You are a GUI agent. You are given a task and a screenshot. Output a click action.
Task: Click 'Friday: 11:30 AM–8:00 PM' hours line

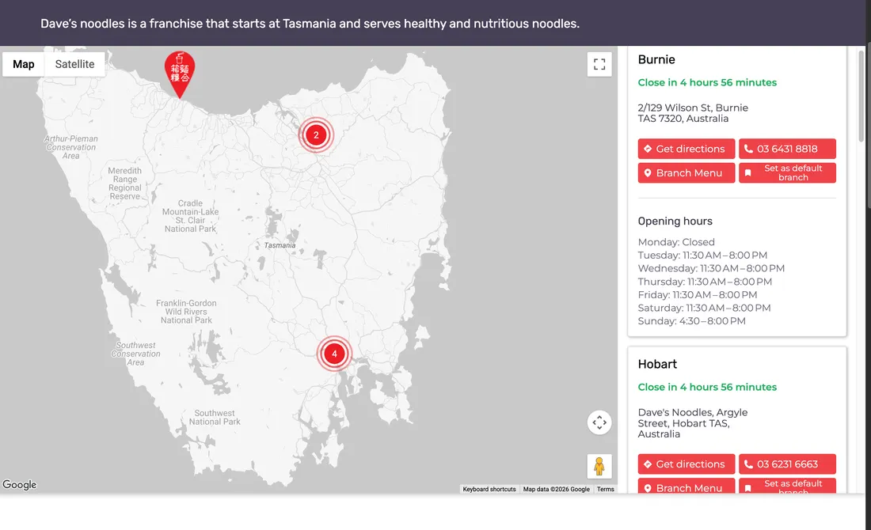coord(697,295)
